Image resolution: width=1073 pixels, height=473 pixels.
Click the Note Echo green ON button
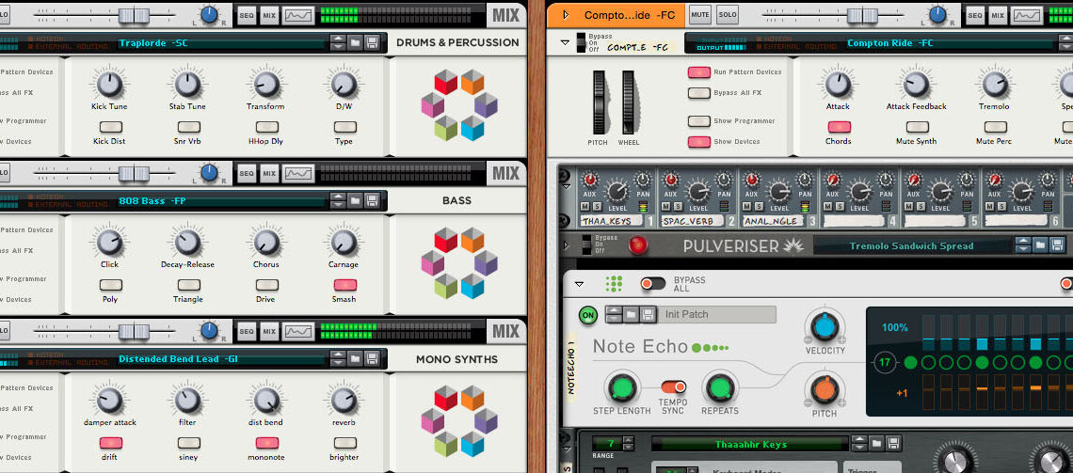588,315
